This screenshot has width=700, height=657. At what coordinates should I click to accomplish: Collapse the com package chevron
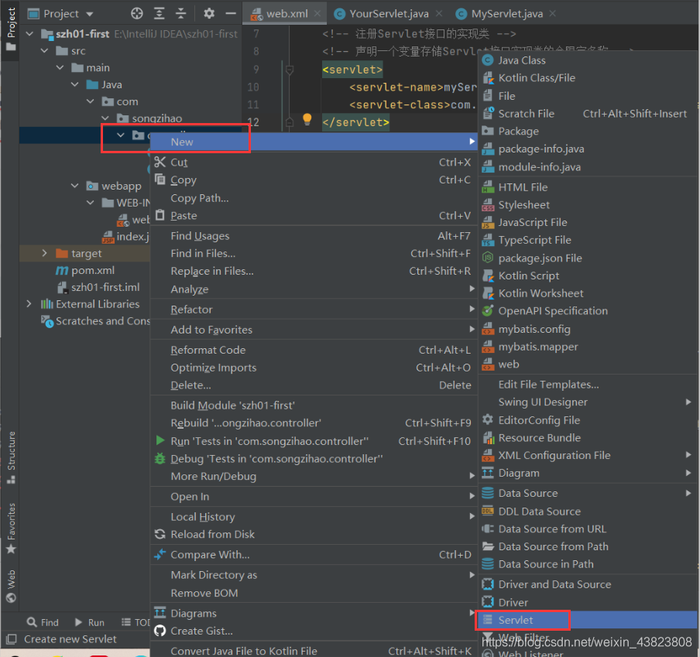coord(91,101)
